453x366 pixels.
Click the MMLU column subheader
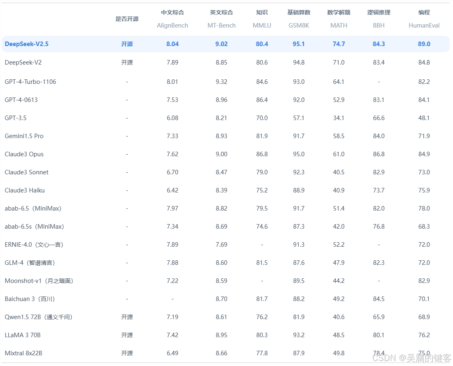[x=262, y=25]
